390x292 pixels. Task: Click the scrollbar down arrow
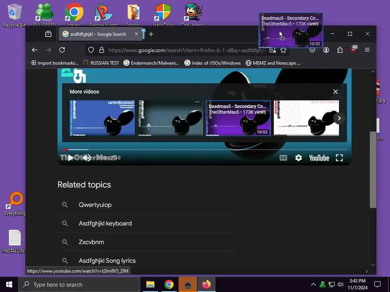[372, 265]
